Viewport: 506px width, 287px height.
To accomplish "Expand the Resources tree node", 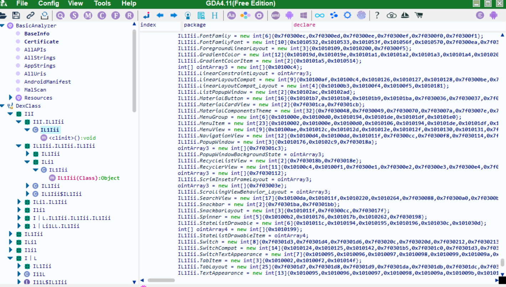I will coord(11,98).
